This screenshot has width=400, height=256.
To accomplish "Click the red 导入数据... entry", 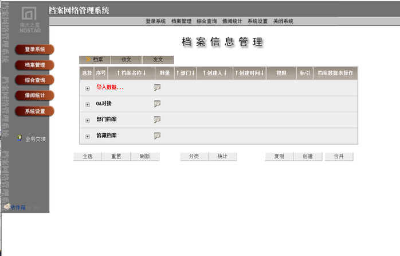I will pyautogui.click(x=110, y=87).
